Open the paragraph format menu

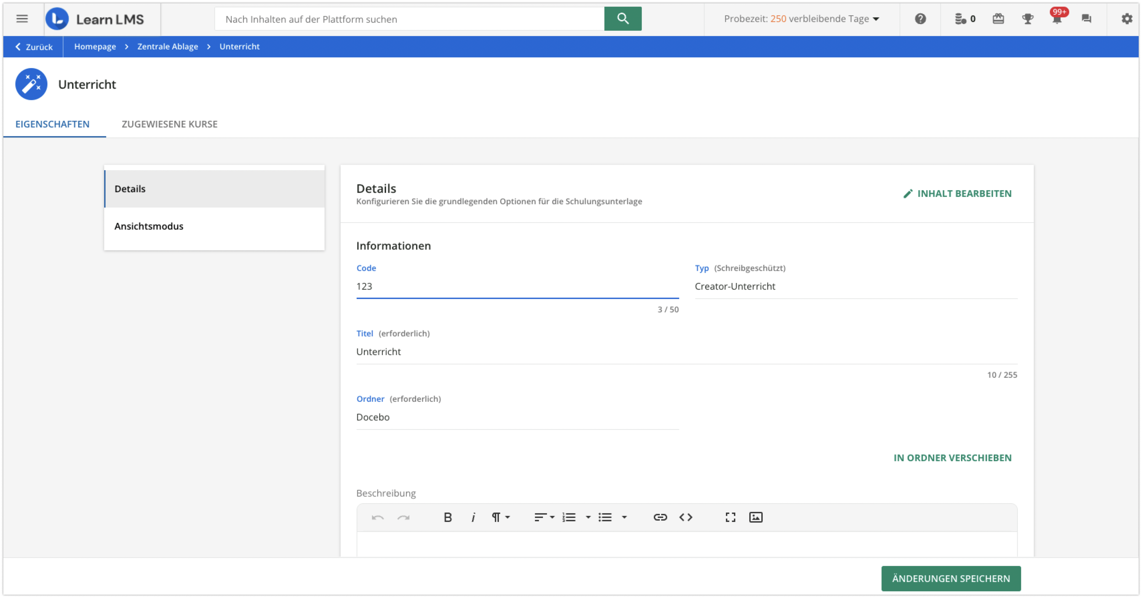click(x=501, y=517)
